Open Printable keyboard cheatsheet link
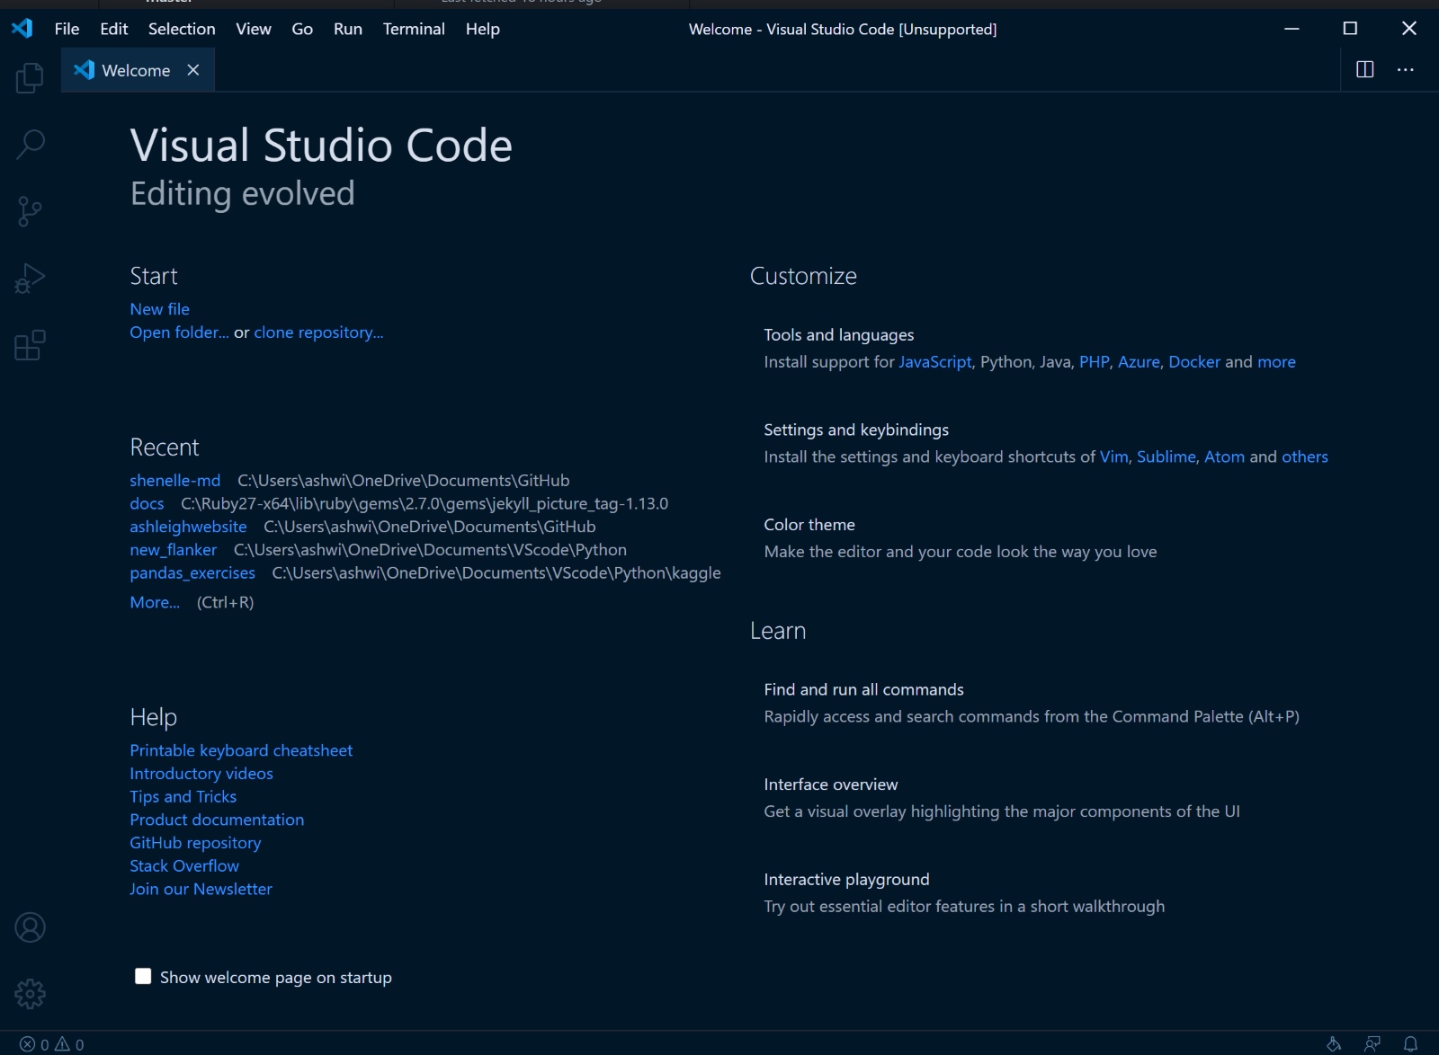 241,750
